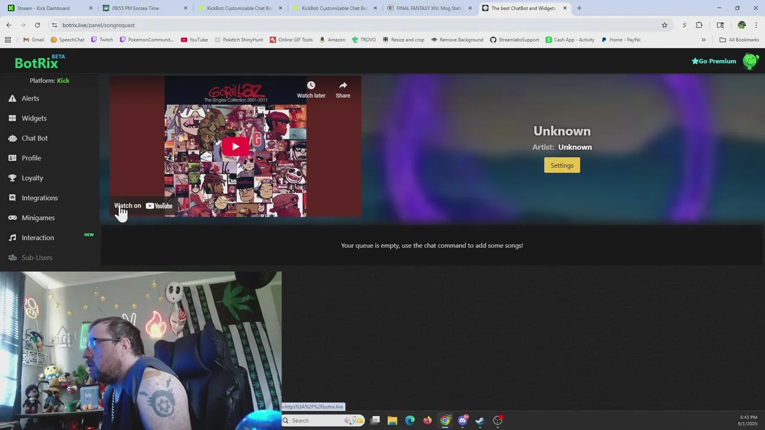Image resolution: width=765 pixels, height=430 pixels.
Task: Switch to FINAL FANTASY XIV Mog Station tab
Action: [428, 8]
